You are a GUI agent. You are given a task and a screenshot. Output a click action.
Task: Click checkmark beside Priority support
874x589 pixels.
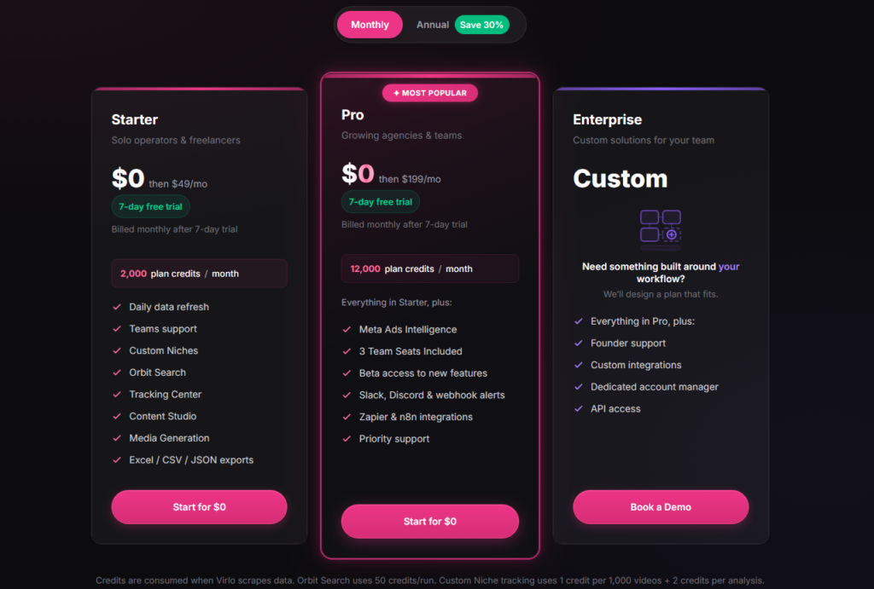347,439
